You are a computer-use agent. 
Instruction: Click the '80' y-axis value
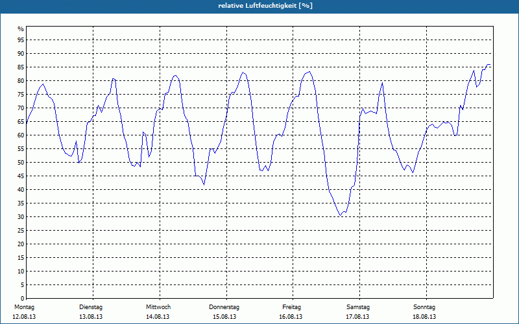[21, 80]
